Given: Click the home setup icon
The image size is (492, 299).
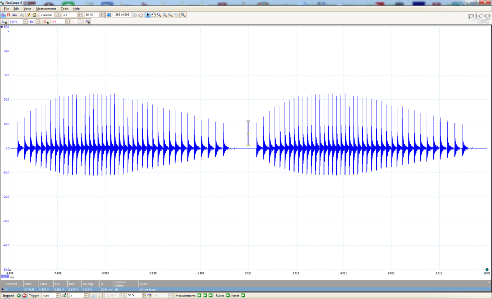Looking at the screenshot, I should click(35, 15).
